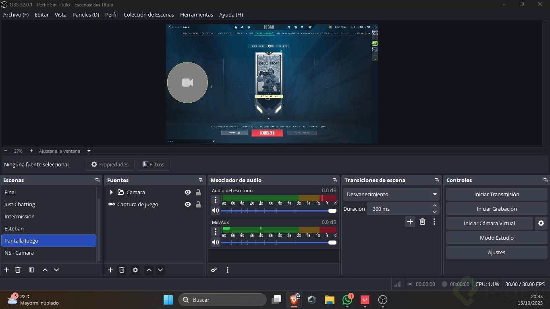The width and height of the screenshot is (550, 309).
Task: Open the Colección de Escenas menu
Action: (x=149, y=15)
